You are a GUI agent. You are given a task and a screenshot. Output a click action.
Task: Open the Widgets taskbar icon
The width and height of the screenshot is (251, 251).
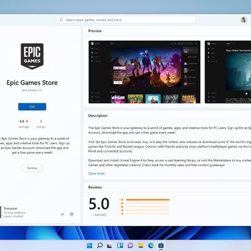point(120,245)
